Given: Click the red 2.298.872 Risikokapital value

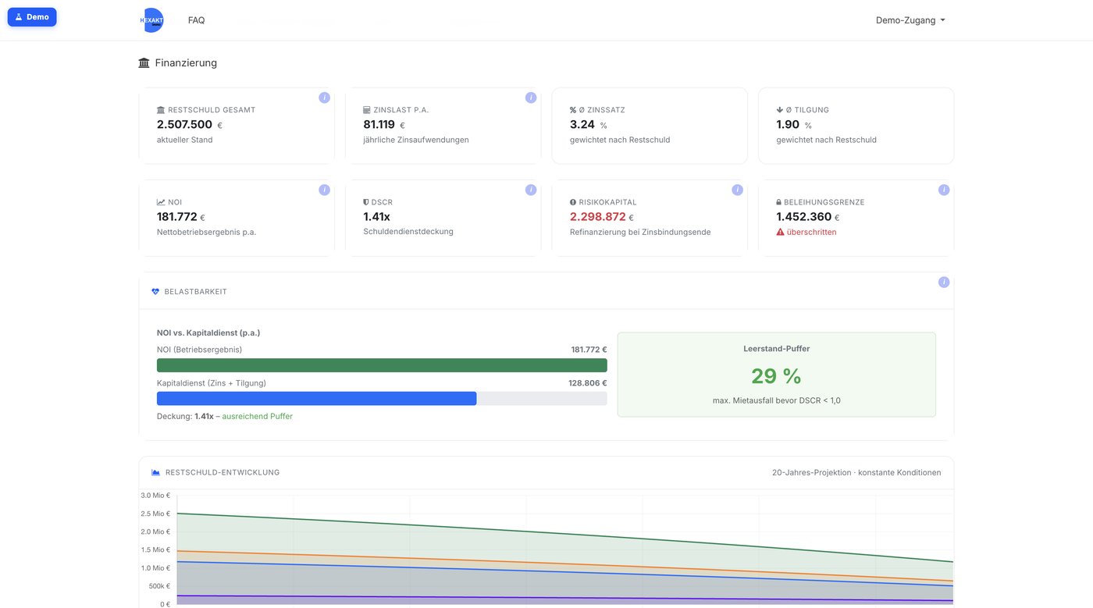Looking at the screenshot, I should [598, 216].
